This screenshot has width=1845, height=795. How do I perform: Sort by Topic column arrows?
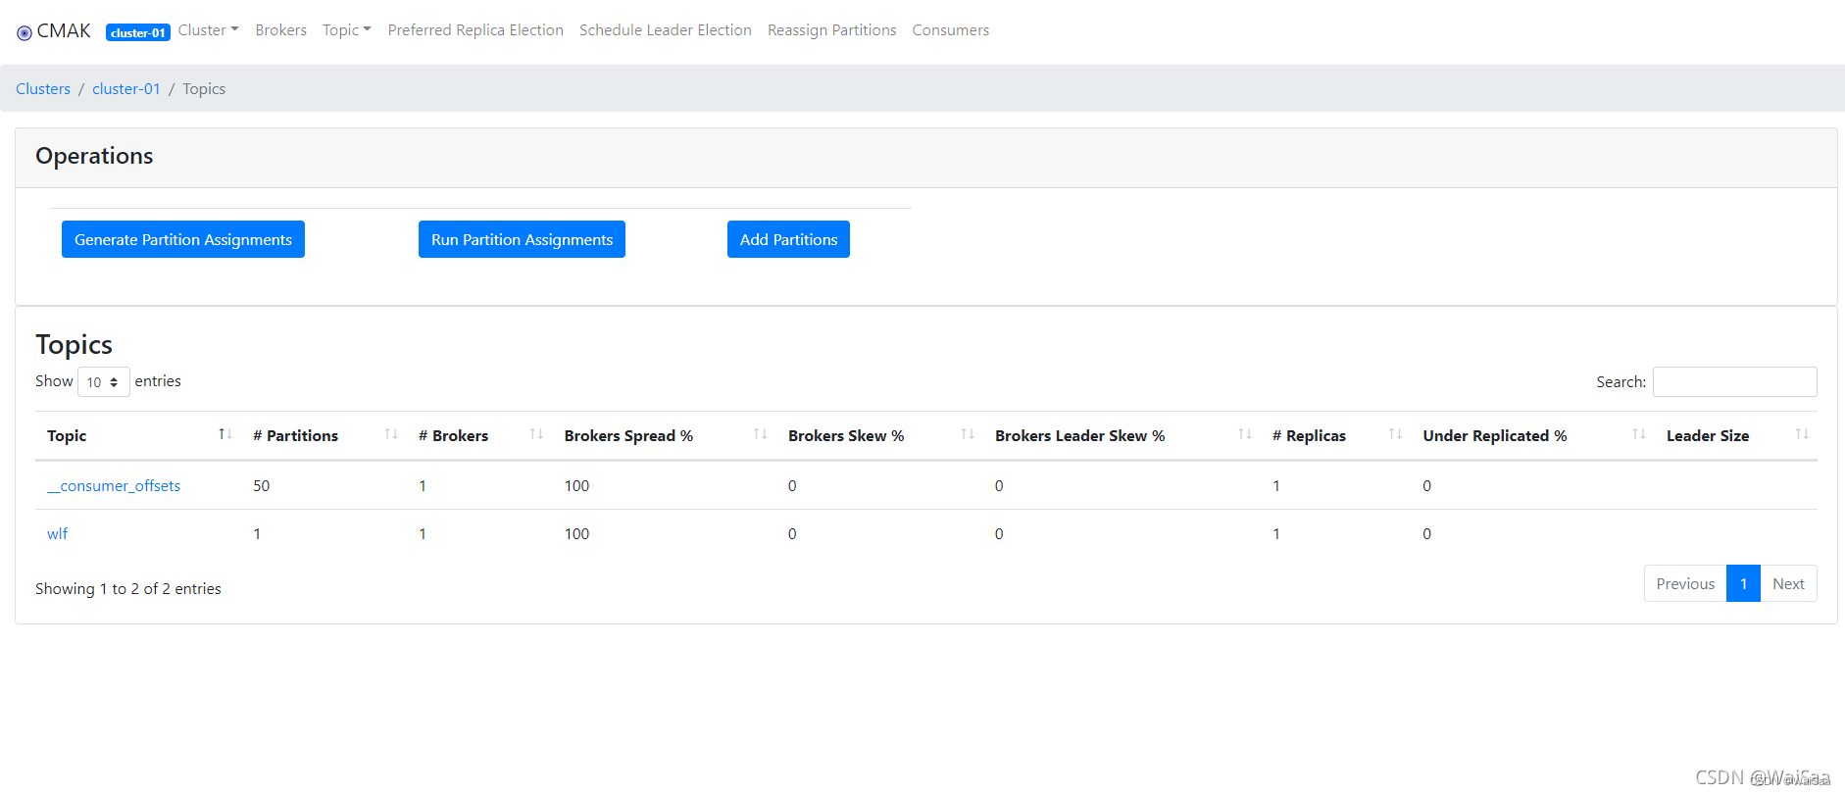click(x=224, y=434)
